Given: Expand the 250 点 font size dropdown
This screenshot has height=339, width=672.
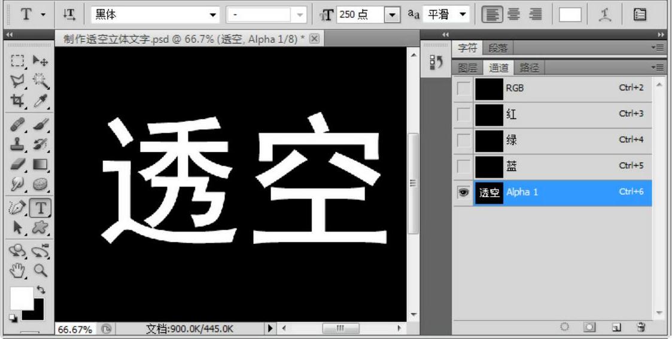Looking at the screenshot, I should [392, 14].
